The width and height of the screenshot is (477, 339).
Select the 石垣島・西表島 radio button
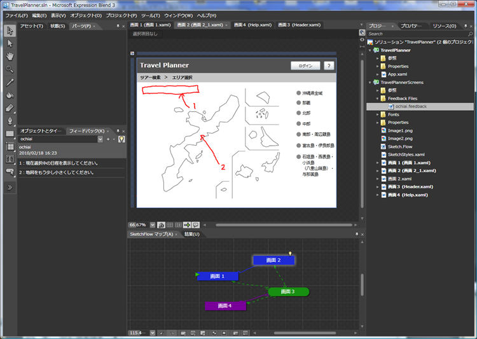[298, 156]
